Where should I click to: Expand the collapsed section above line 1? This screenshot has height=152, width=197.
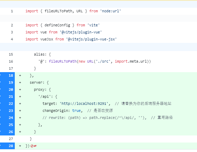99,4
